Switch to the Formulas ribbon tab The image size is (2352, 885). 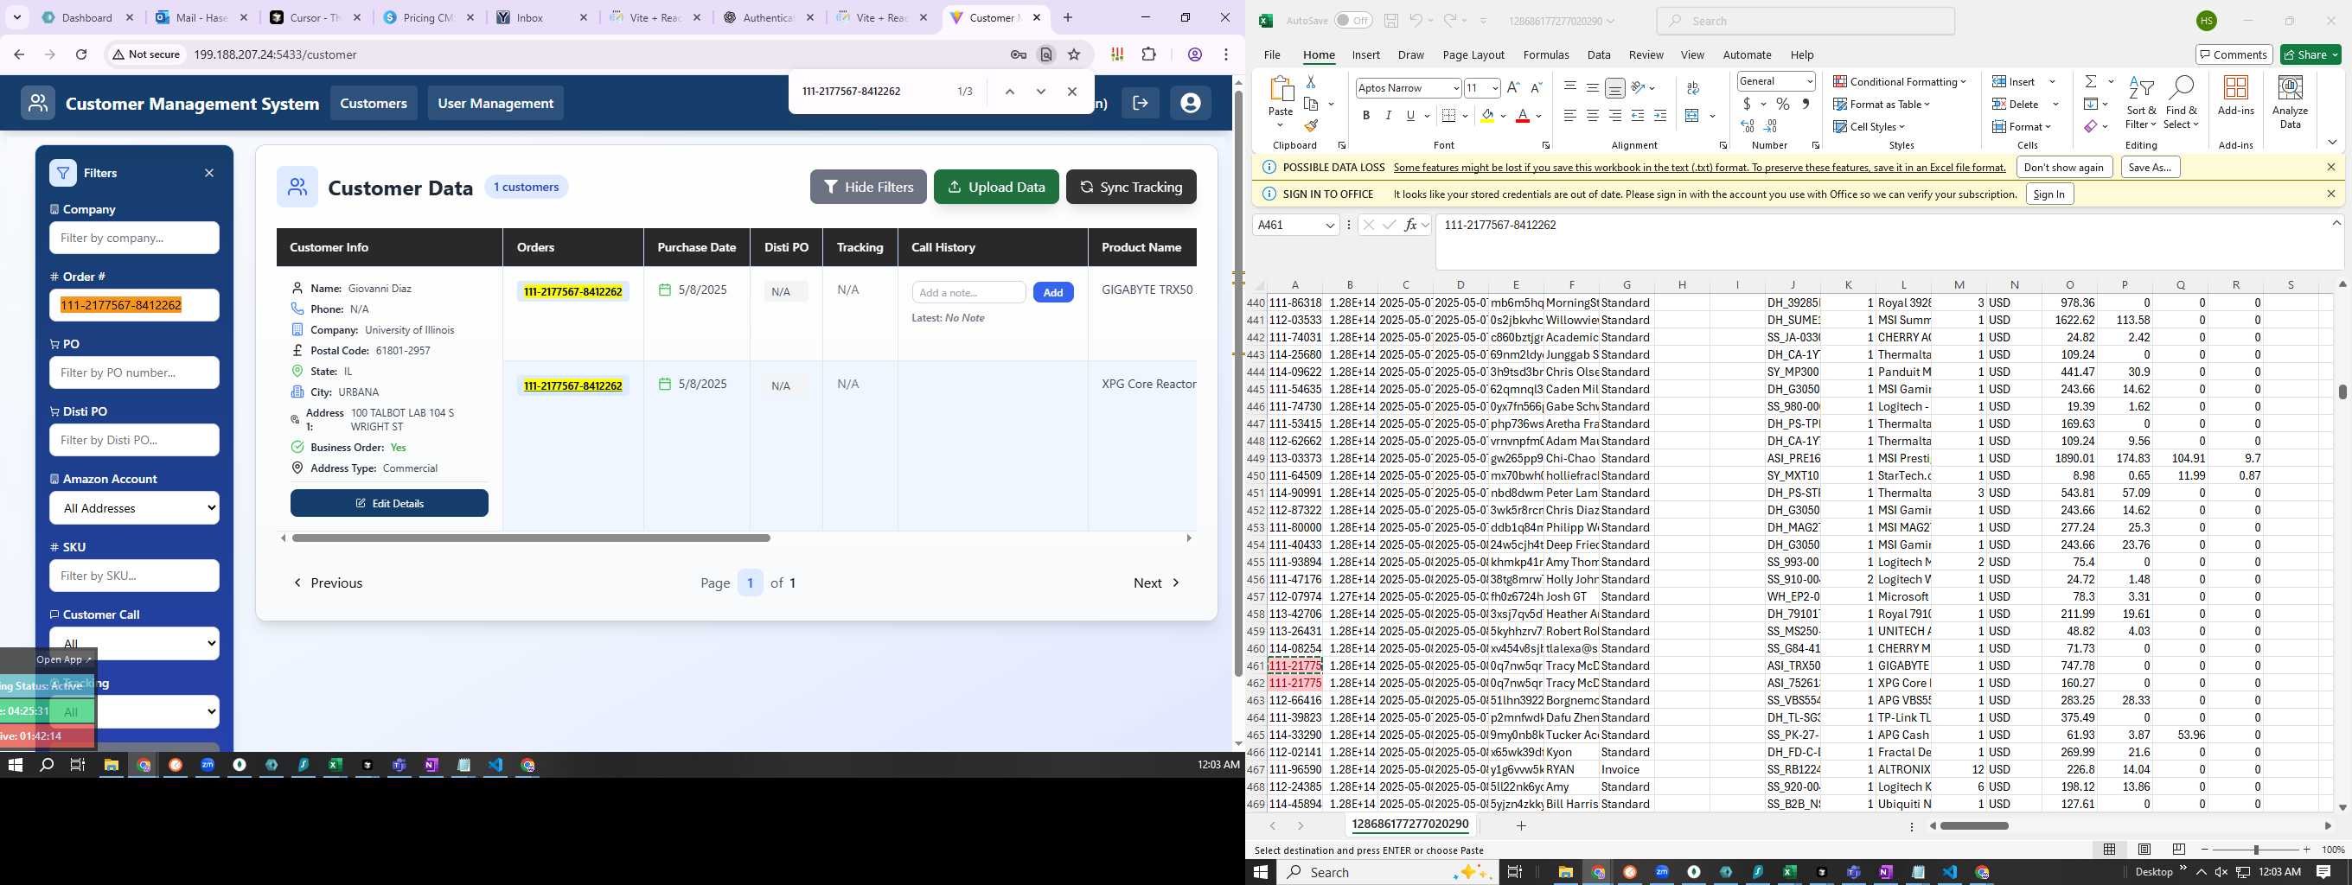[x=1546, y=54]
